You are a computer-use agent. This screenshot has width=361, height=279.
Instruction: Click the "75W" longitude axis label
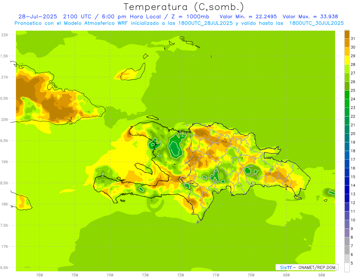pyautogui.click(x=75, y=275)
